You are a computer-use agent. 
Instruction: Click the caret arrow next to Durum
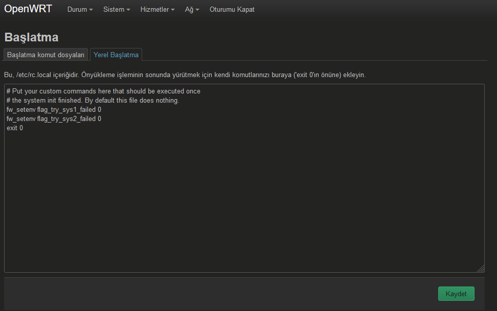[91, 10]
